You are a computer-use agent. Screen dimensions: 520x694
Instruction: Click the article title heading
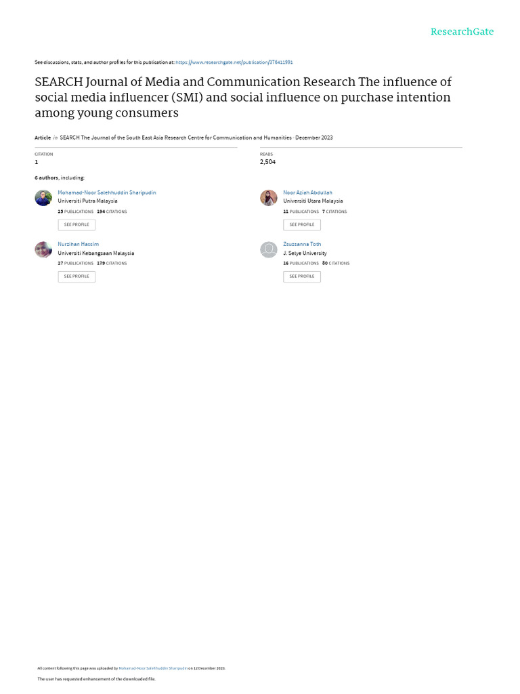[242, 97]
